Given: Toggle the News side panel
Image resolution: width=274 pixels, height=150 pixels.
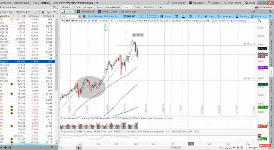Looking at the screenshot, I should coord(271,140).
